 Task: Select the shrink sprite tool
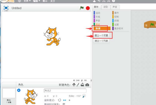(109, 1)
